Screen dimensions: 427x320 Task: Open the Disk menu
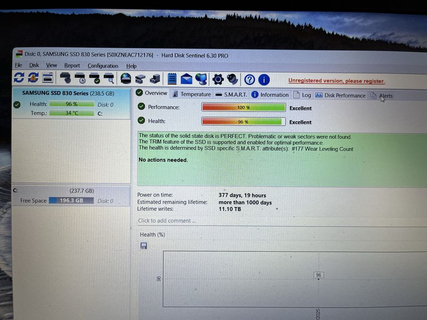click(34, 65)
